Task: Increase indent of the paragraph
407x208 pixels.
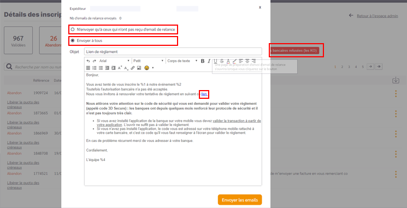Action: (x=114, y=68)
